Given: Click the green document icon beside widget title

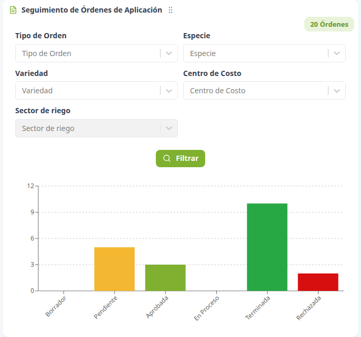Looking at the screenshot, I should (13, 10).
